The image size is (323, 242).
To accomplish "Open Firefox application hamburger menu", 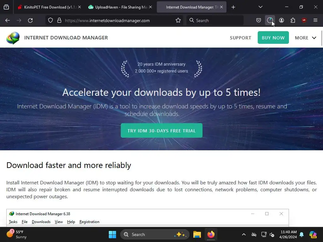I will [x=315, y=20].
